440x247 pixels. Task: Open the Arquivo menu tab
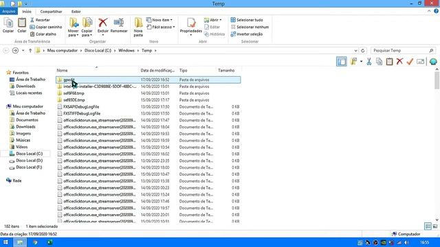9,12
